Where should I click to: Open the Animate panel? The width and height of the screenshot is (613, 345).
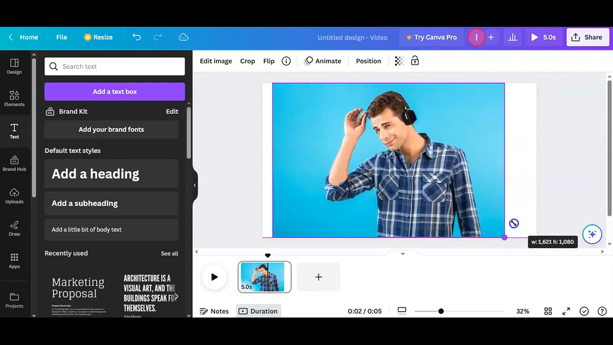[x=323, y=61]
